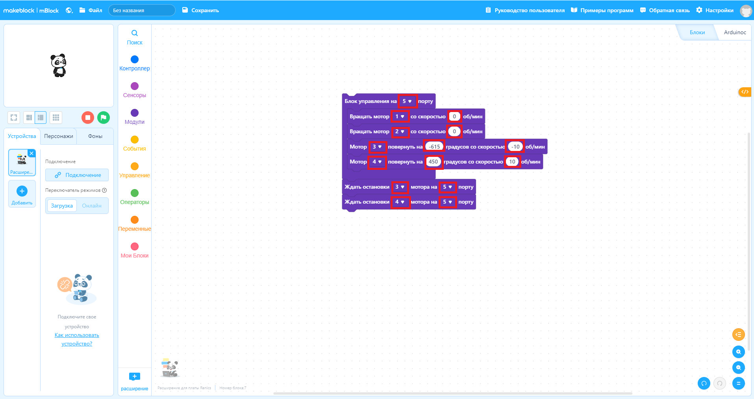The height and width of the screenshot is (399, 754).
Task: Open Примеры программ examples
Action: (x=602, y=10)
